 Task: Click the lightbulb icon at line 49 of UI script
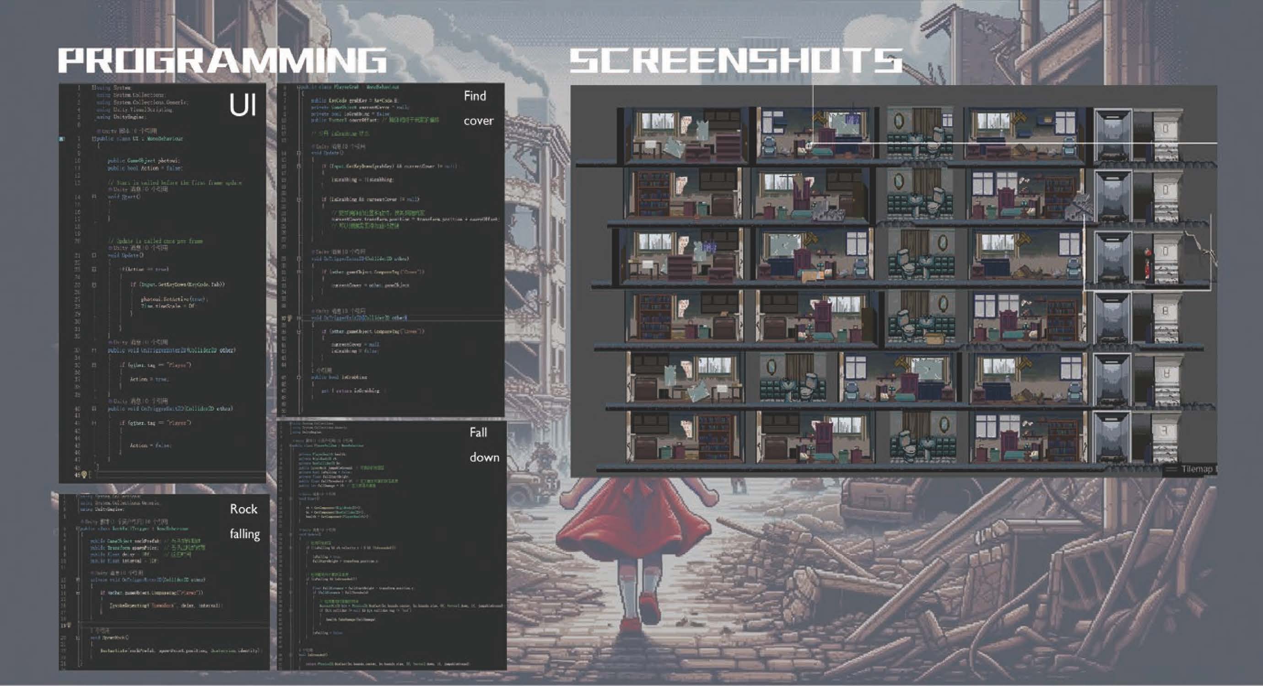pyautogui.click(x=84, y=474)
